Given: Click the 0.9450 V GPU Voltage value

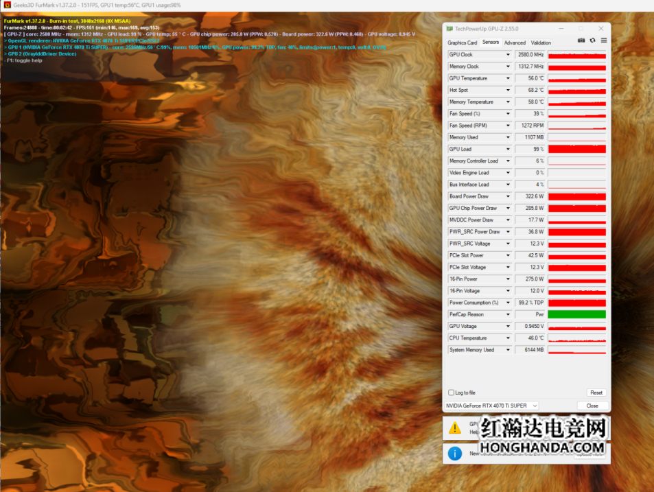Looking at the screenshot, I should (x=530, y=326).
